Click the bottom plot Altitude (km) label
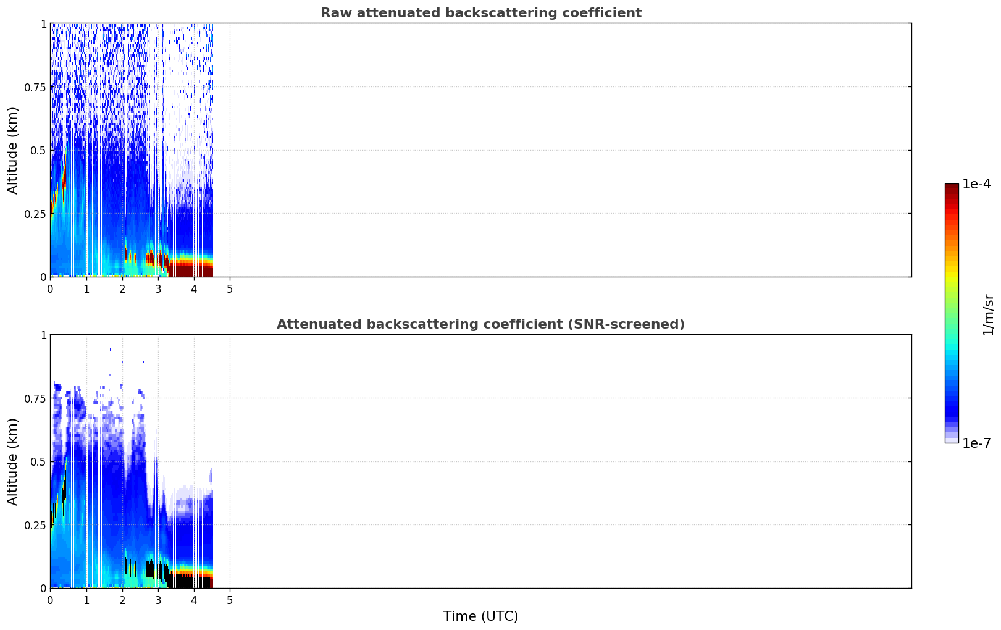 point(13,461)
